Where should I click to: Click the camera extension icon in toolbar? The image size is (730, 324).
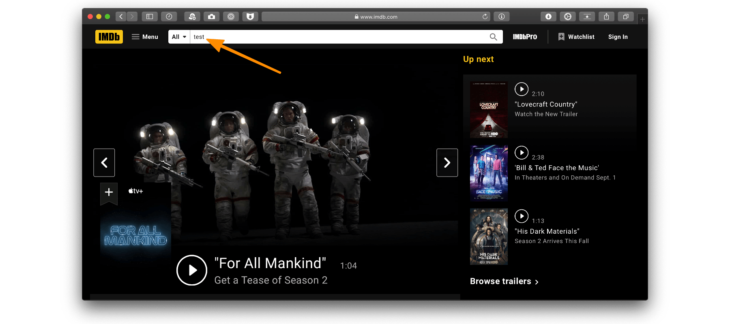[212, 17]
